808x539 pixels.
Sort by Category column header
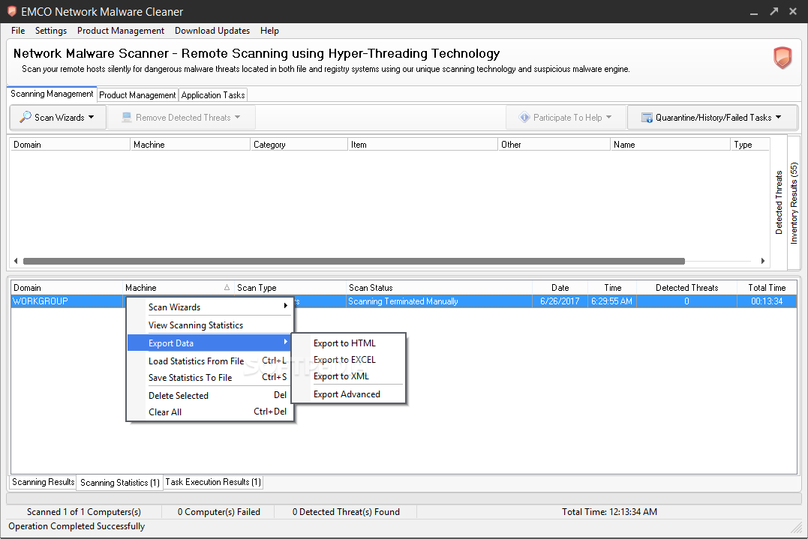[299, 145]
